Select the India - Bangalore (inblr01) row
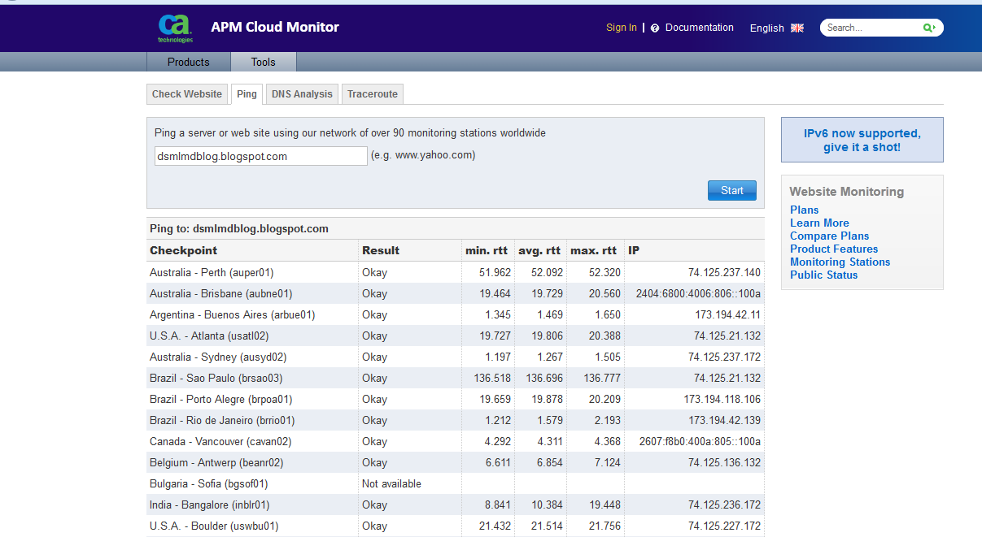The width and height of the screenshot is (982, 537). click(x=456, y=505)
